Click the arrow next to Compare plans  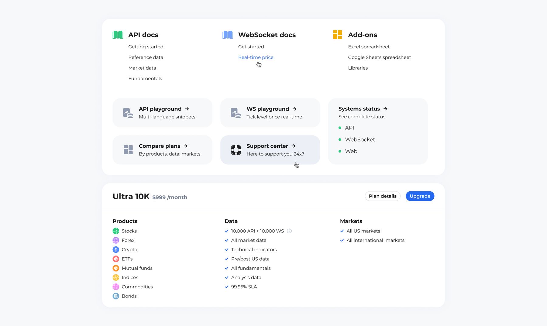(186, 146)
